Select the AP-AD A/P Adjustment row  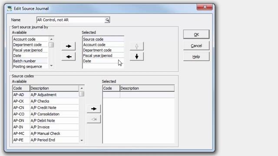(46, 95)
